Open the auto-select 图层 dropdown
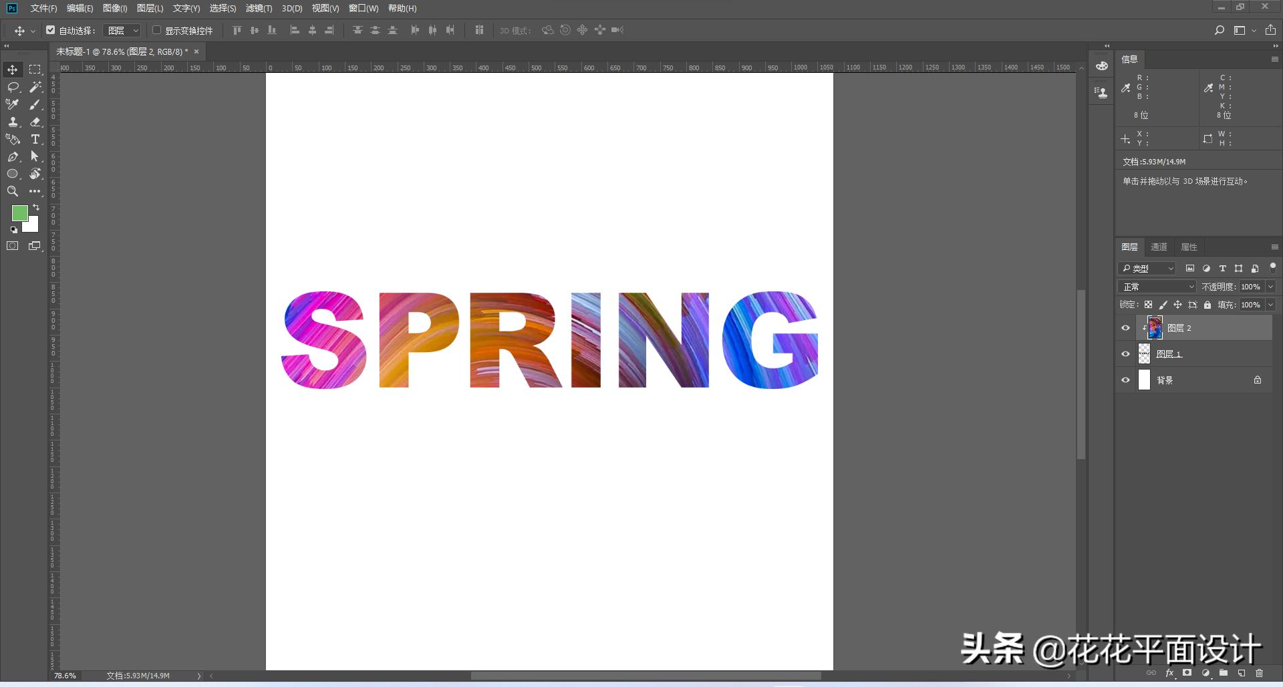The image size is (1283, 687). tap(123, 31)
